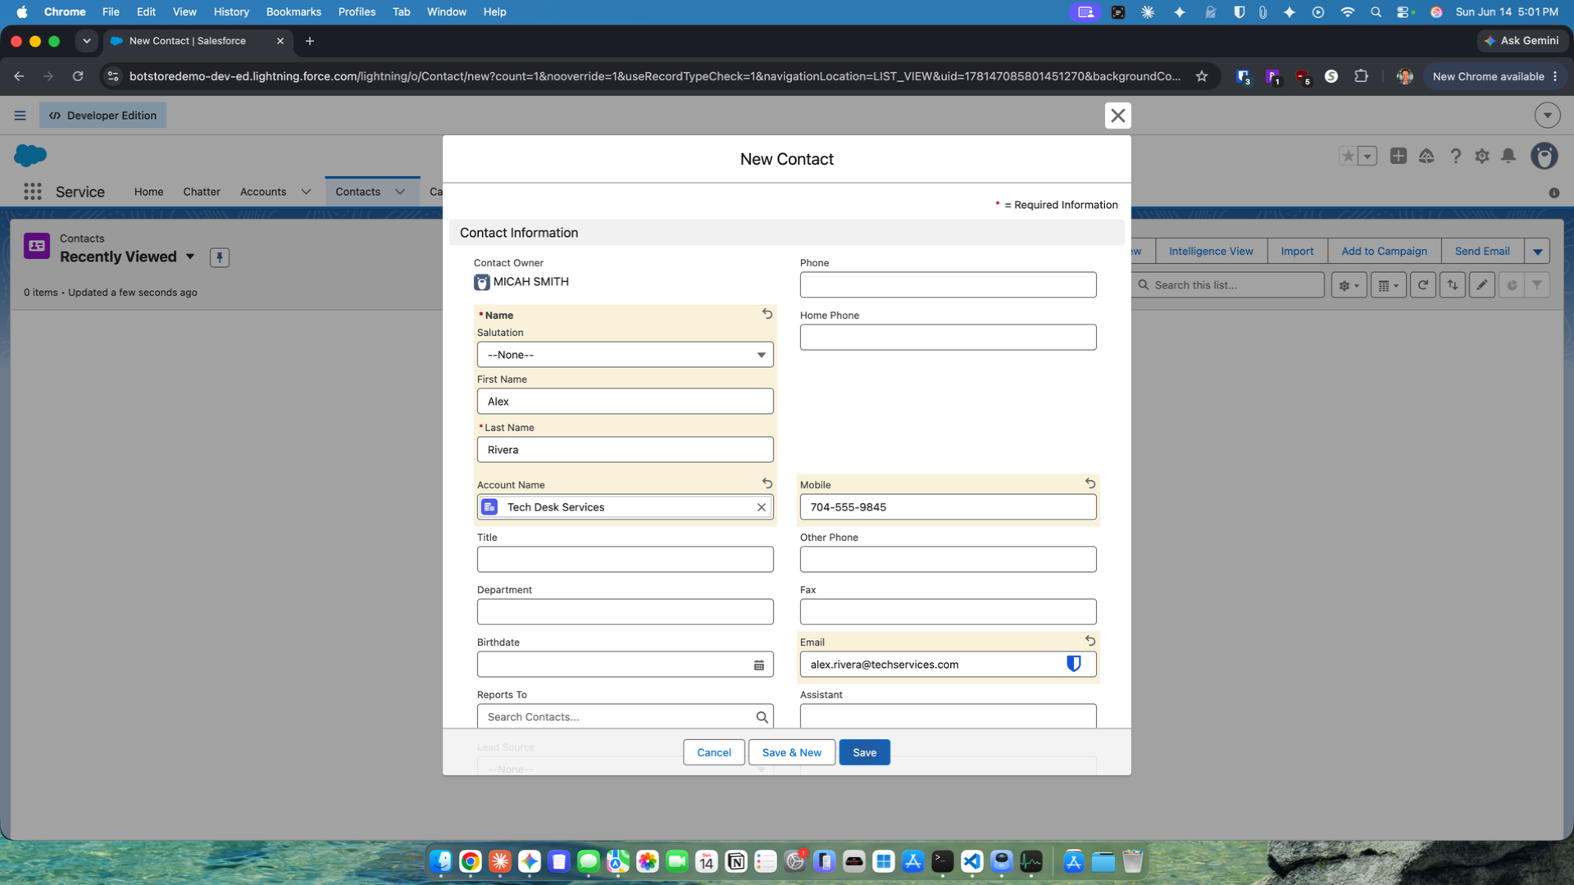Open the Salutation dropdown
This screenshot has height=885, width=1574.
click(x=625, y=355)
